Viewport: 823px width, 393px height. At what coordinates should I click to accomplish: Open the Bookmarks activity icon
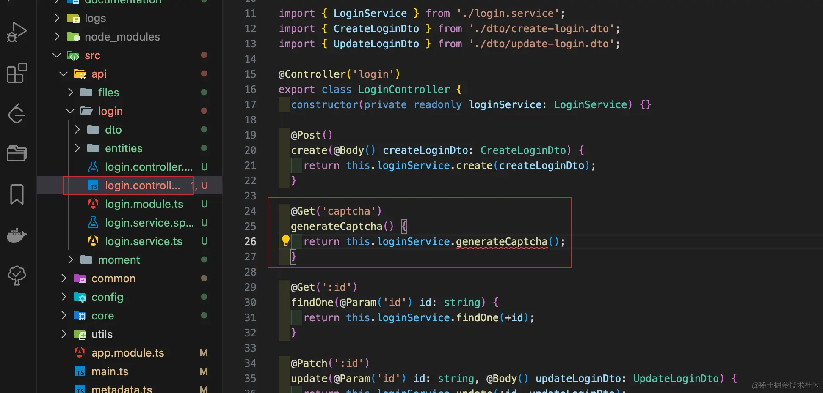[x=17, y=194]
